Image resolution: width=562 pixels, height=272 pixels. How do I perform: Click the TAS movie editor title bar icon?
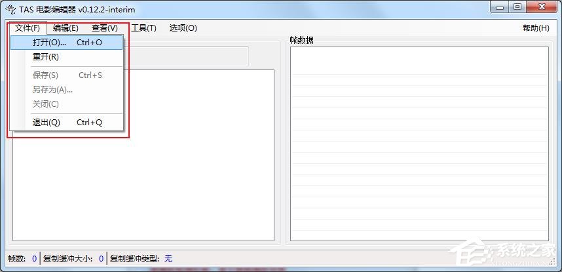pyautogui.click(x=10, y=9)
